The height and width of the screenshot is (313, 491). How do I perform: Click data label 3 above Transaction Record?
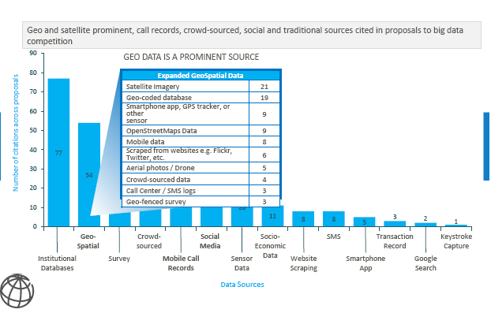395,217
